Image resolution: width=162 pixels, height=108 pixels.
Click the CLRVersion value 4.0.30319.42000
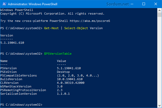71,83
